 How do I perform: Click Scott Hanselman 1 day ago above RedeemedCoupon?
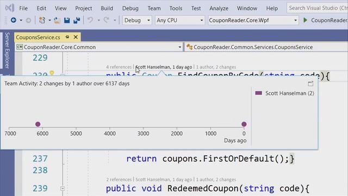(164, 179)
